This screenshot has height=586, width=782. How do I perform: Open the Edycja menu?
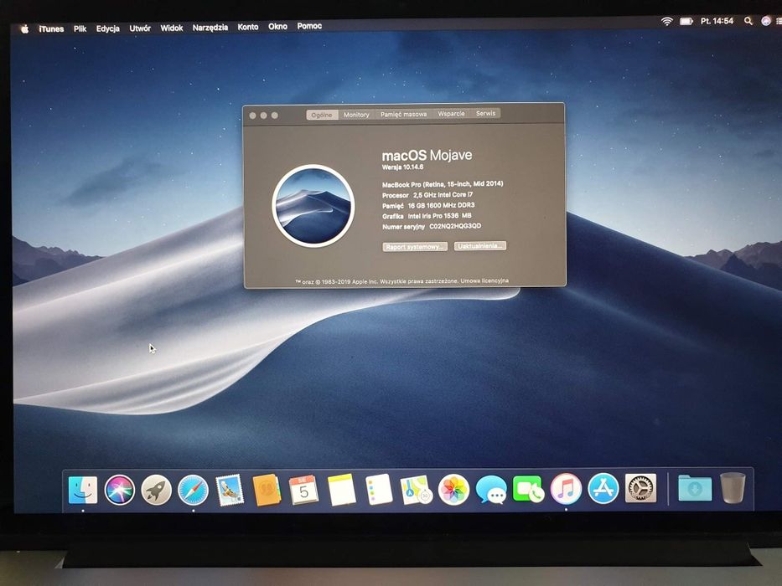click(108, 28)
